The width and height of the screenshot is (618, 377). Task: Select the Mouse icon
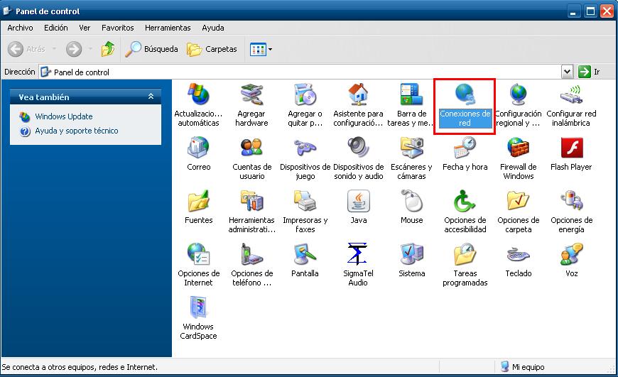pos(411,202)
